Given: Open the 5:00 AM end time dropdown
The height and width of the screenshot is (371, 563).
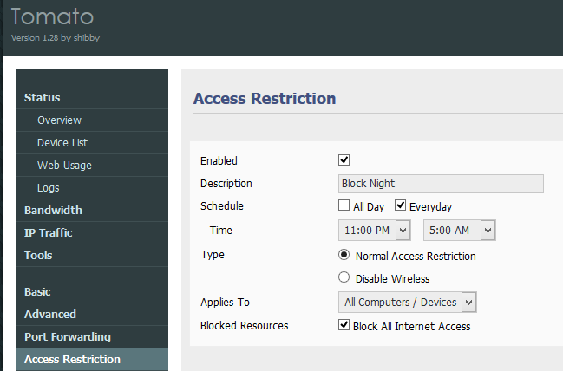Looking at the screenshot, I should (460, 231).
